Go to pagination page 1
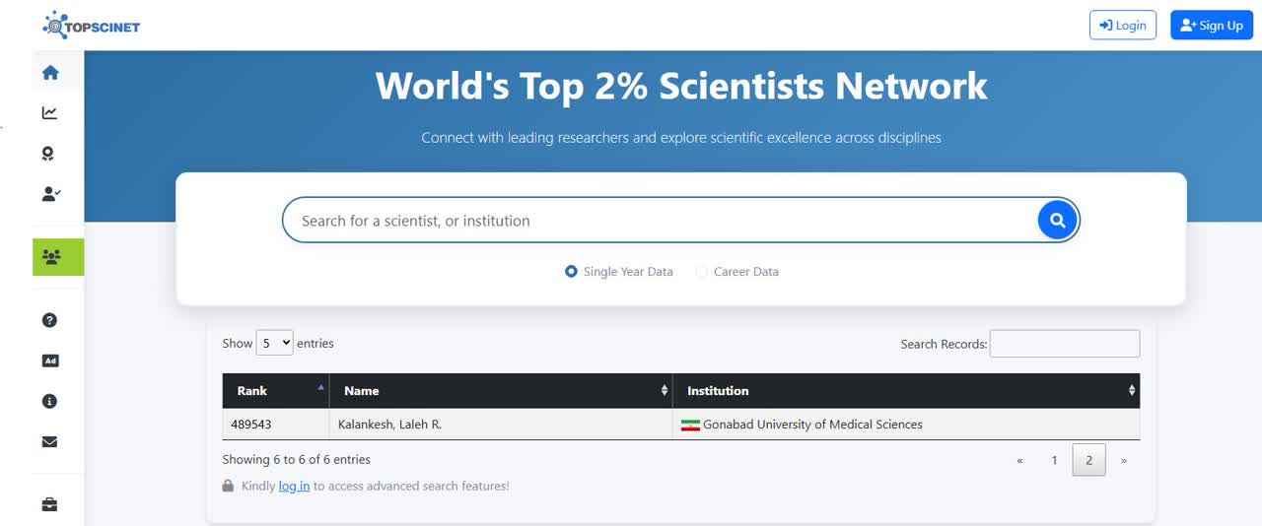This screenshot has width=1262, height=526. pyautogui.click(x=1054, y=460)
